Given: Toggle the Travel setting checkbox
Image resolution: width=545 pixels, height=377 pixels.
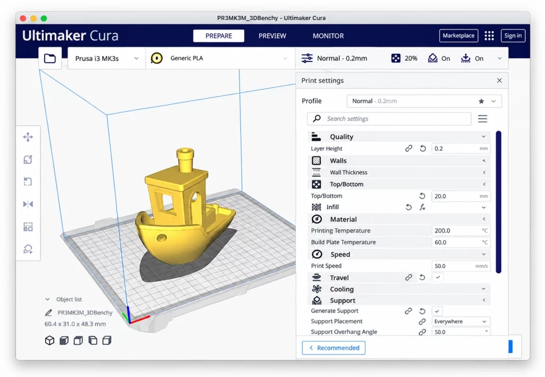Looking at the screenshot, I should 438,277.
